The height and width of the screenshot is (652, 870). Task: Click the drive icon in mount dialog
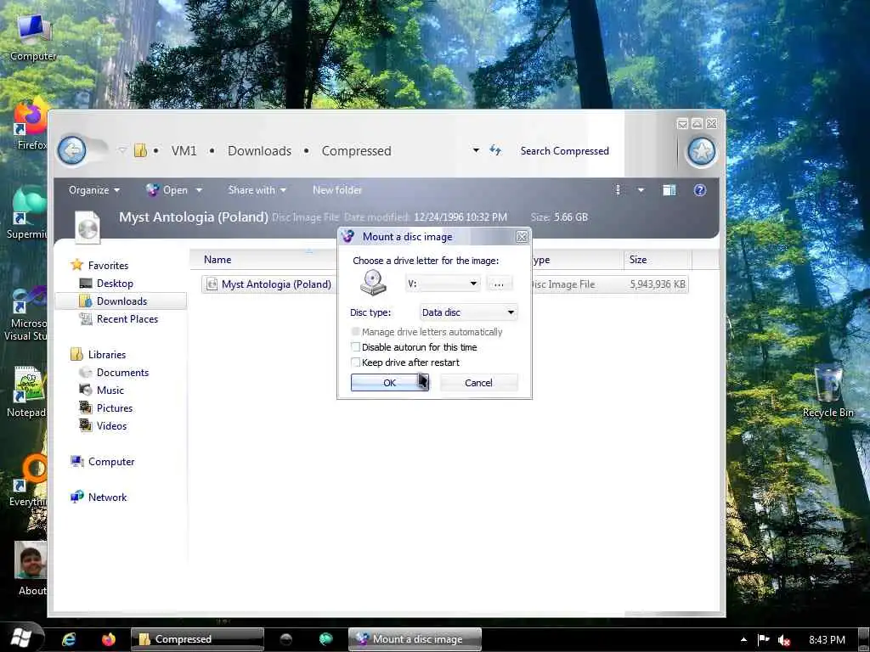coord(373,283)
